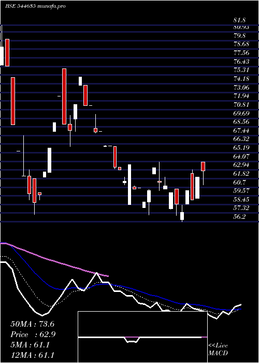Click the 70.81 price level label
Image resolution: width=259 pixels, height=363 pixels.
[241, 105]
